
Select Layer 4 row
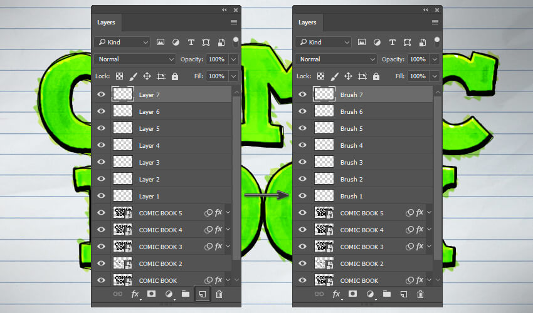click(x=162, y=145)
